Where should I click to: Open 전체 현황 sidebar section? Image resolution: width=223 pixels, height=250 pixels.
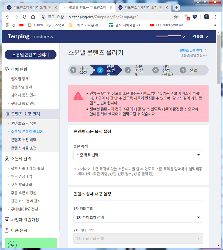[16, 69]
